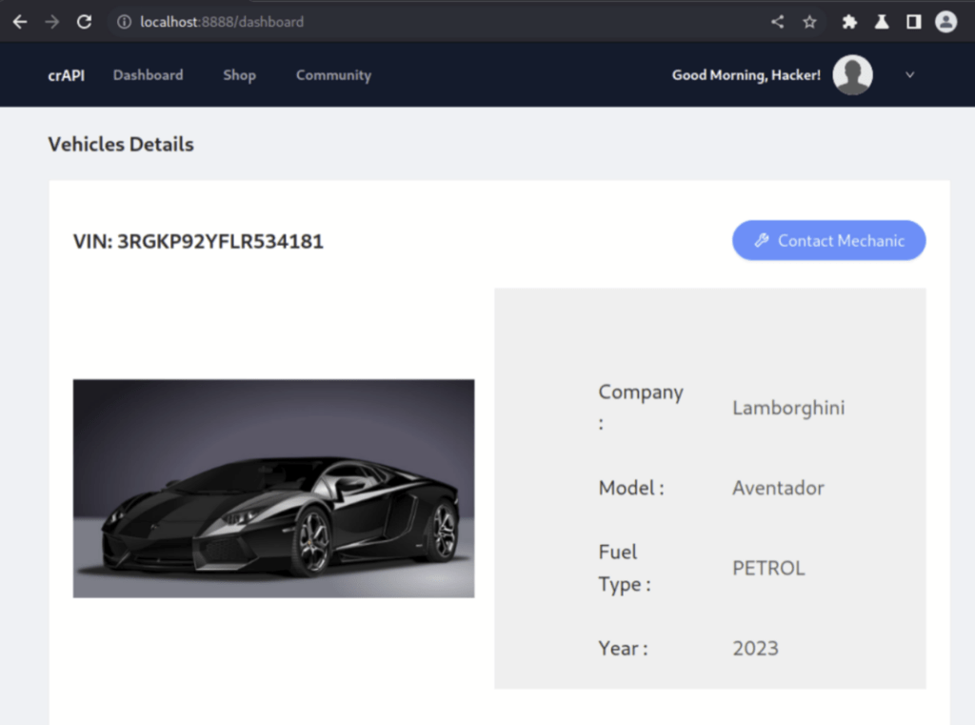
Task: Bookmark this page with the star icon
Action: pos(809,22)
